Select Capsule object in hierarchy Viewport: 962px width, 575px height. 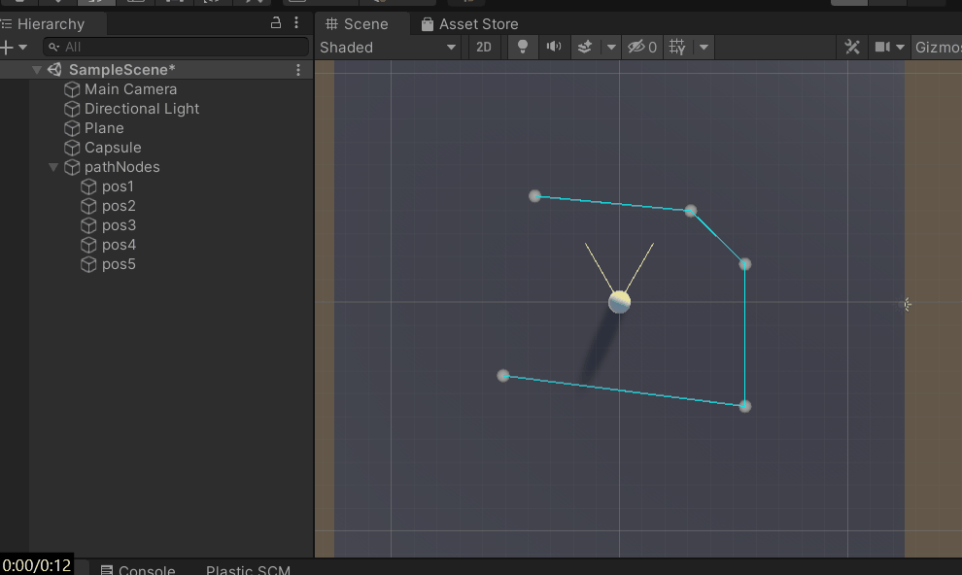pyautogui.click(x=113, y=148)
